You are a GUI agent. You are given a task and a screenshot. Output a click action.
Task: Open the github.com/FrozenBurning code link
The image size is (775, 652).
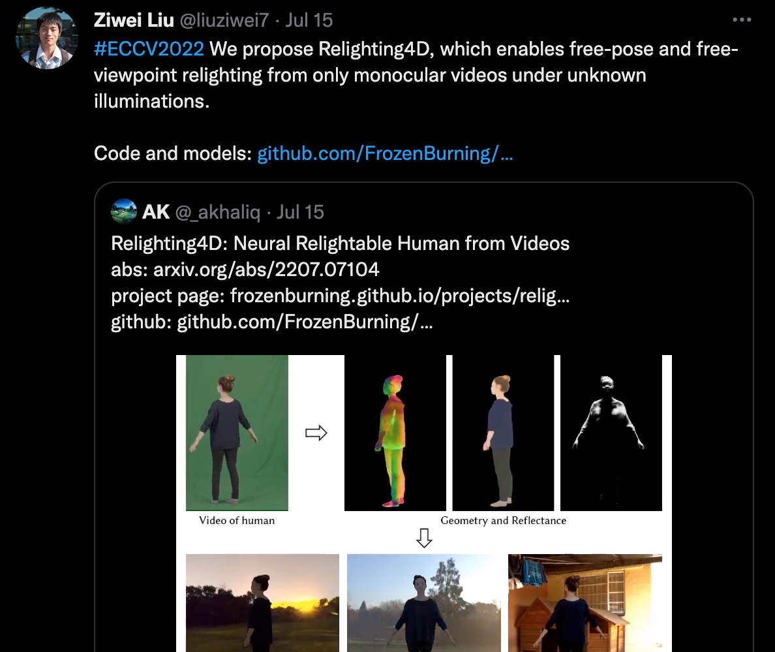[385, 153]
